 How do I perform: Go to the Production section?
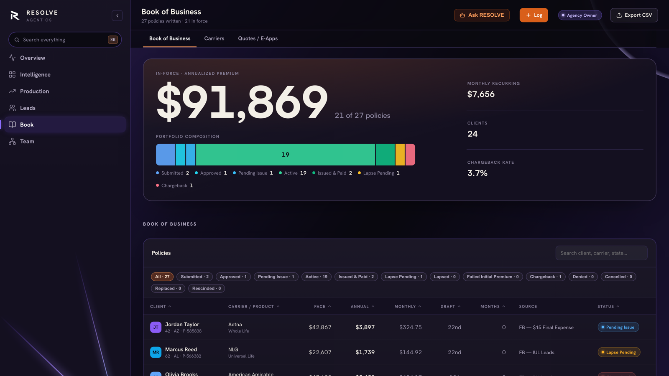pos(65,91)
